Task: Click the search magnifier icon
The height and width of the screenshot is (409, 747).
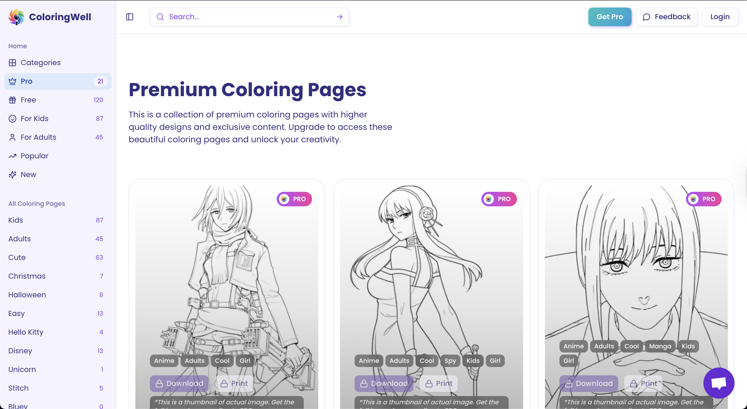Action: pos(160,17)
